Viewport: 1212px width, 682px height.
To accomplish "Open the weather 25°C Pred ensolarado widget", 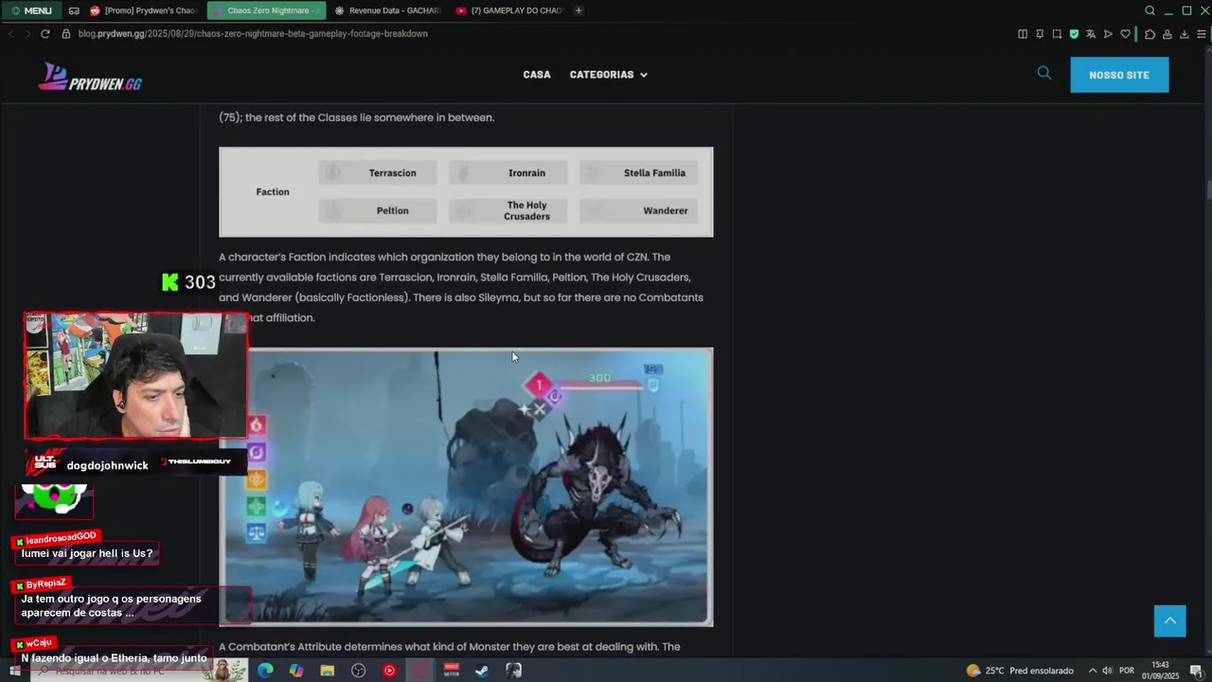I will 1020,671.
